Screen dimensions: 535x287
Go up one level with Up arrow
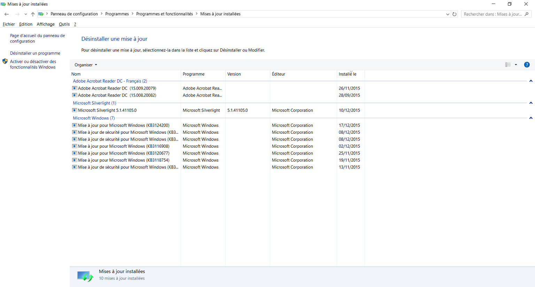tap(33, 14)
